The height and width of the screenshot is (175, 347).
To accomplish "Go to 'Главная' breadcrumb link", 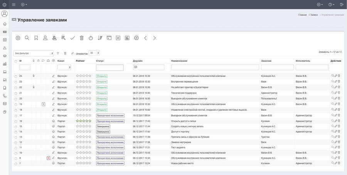I will (x=302, y=15).
